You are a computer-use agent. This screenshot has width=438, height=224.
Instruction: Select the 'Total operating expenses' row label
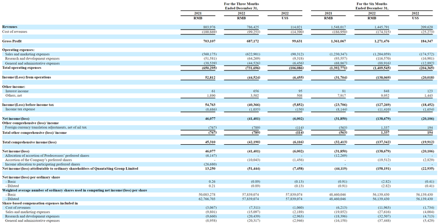(x=22, y=68)
